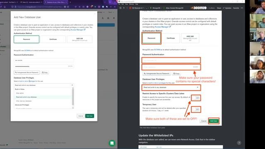Click Share in Notion top bar
The width and height of the screenshot is (265, 149).
point(219,8)
